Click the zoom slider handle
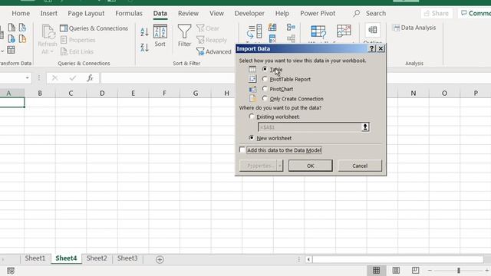The width and height of the screenshot is (491, 276). tap(459, 271)
